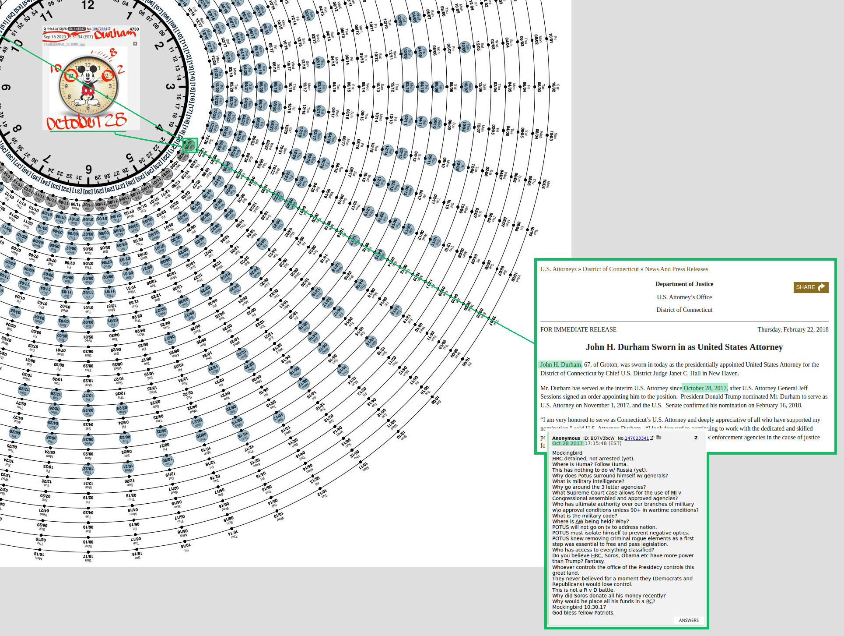
Task: Click download arrow icon on Q post image
Action: 135,44
